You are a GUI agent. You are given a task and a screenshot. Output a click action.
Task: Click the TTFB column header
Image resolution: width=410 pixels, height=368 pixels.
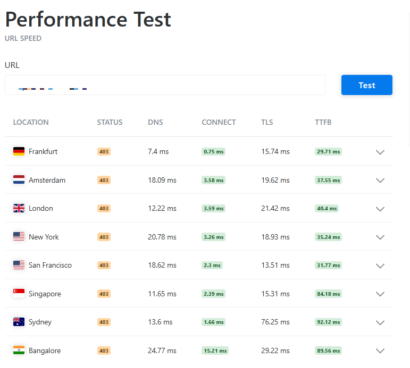(x=323, y=122)
